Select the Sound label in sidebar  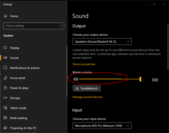click(14, 58)
